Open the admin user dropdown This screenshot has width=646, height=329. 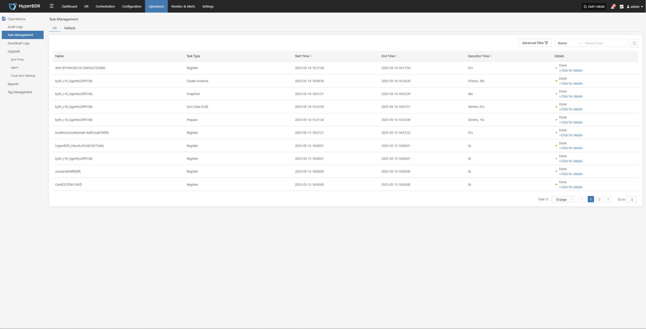coord(635,7)
